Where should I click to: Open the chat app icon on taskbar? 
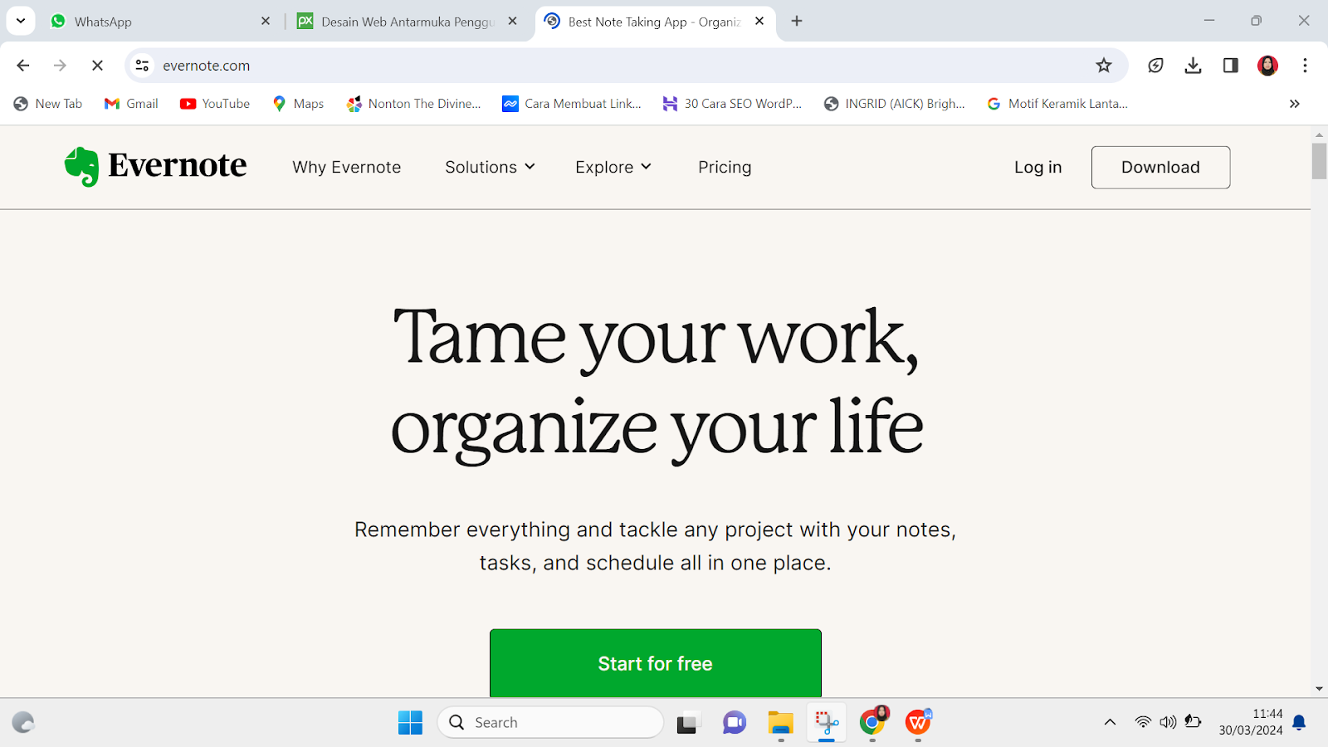[x=735, y=723]
